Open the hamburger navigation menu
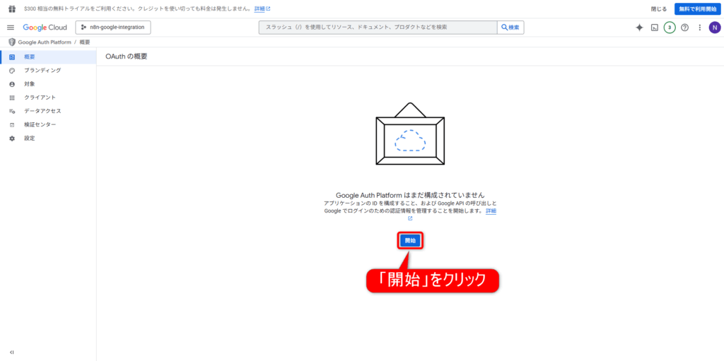Screen dimensions: 724x361 11,28
